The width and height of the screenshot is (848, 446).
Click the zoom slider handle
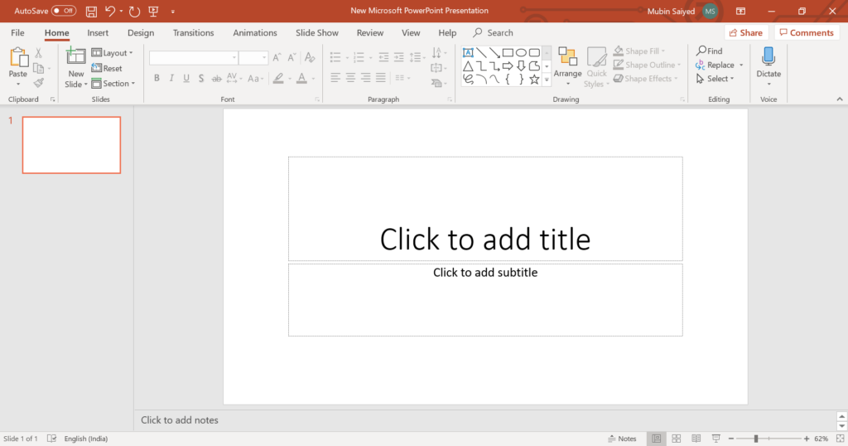[x=755, y=439]
